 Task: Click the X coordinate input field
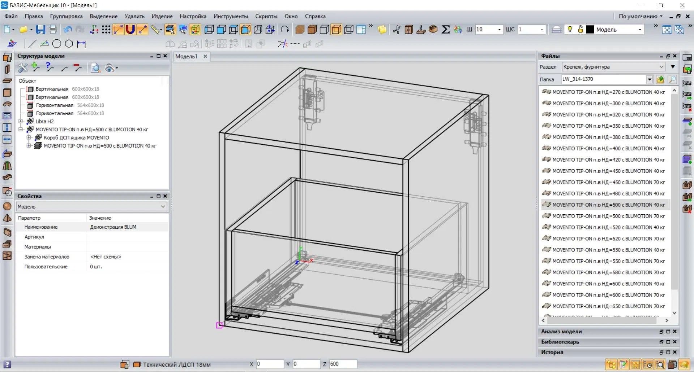click(270, 364)
